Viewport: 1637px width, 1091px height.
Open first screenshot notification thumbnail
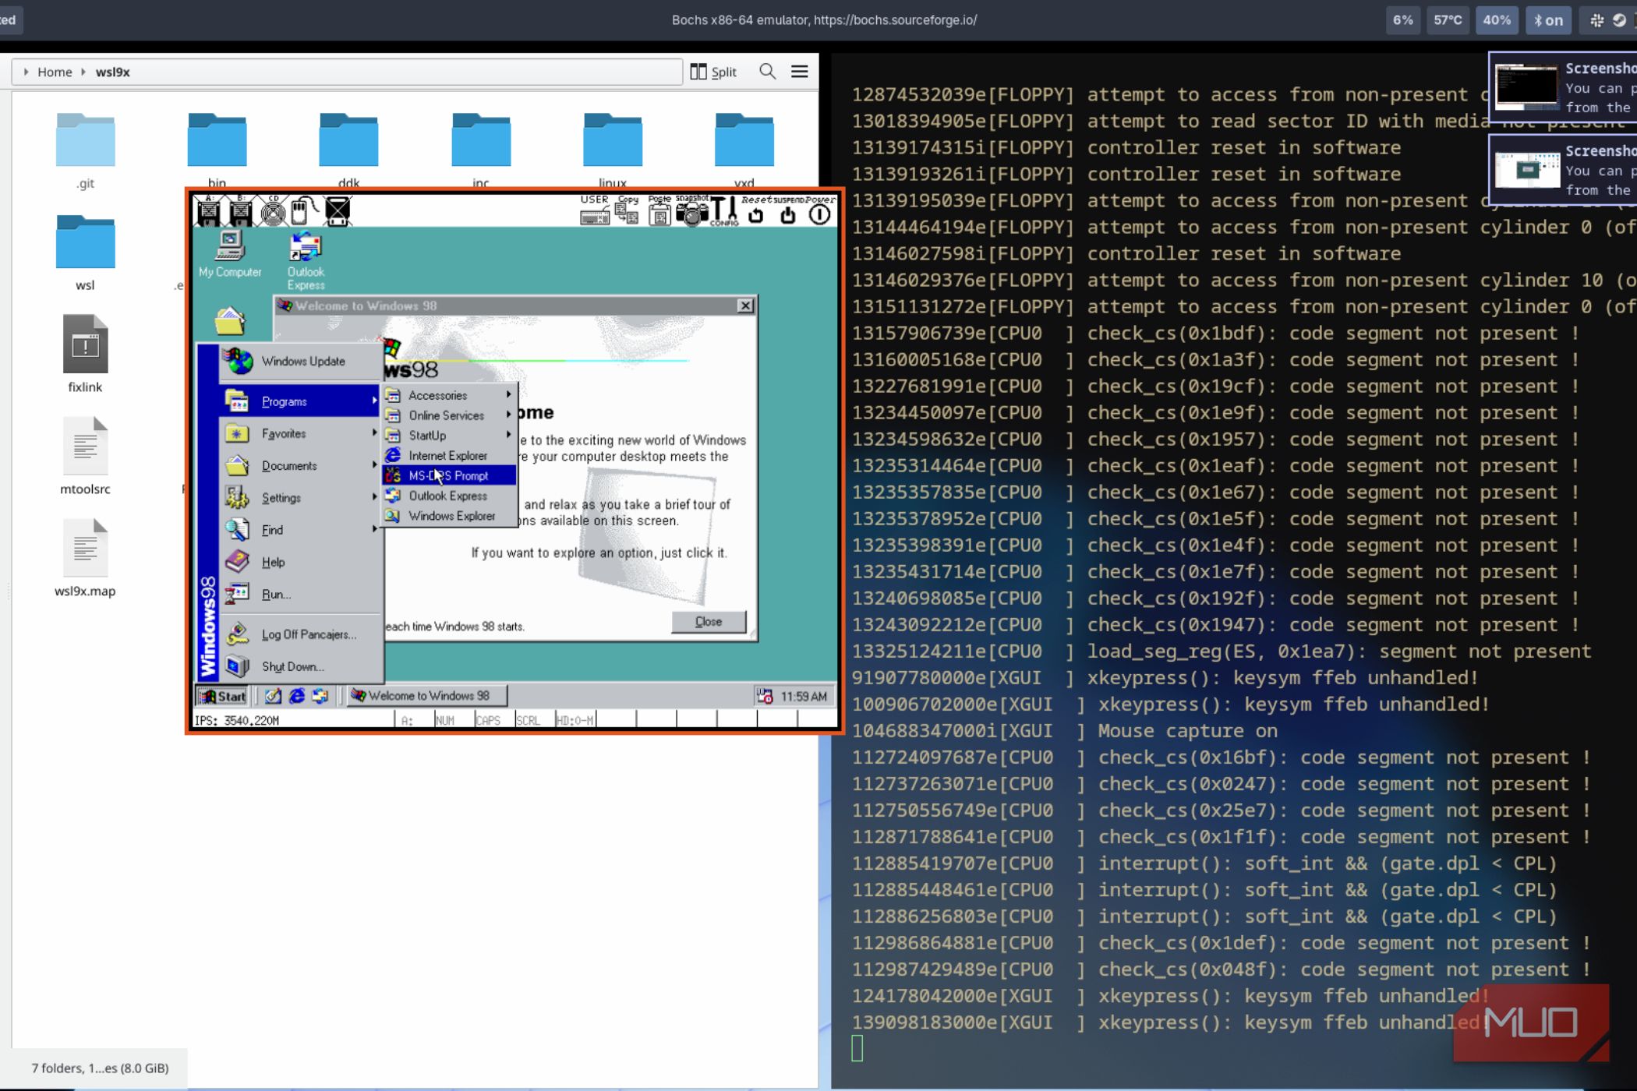click(x=1526, y=87)
